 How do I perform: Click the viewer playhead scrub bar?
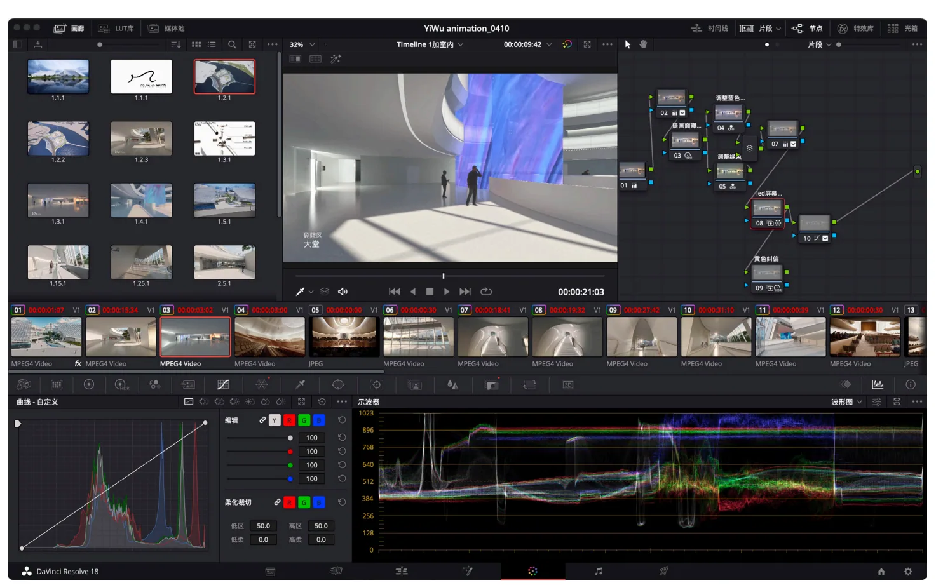pos(450,276)
